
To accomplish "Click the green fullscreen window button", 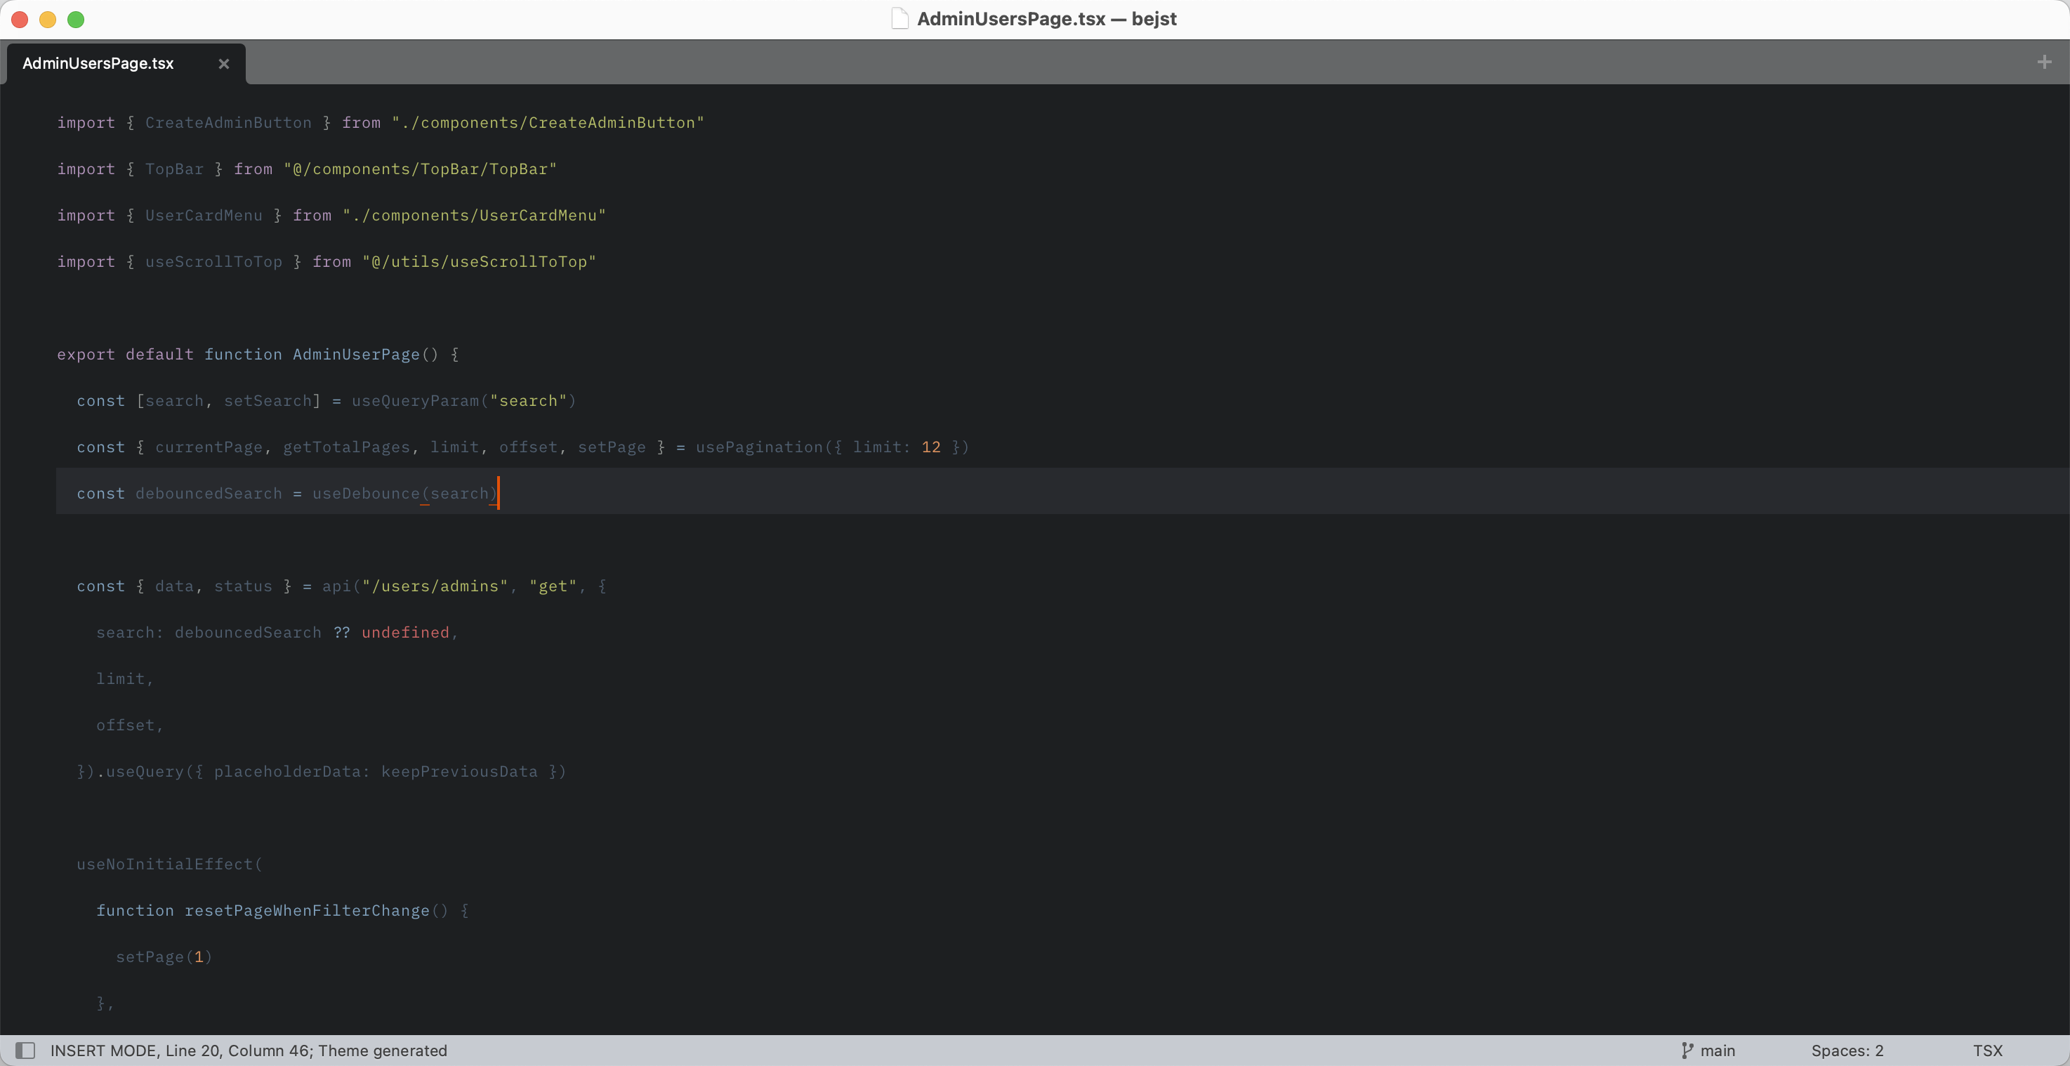I will (76, 19).
